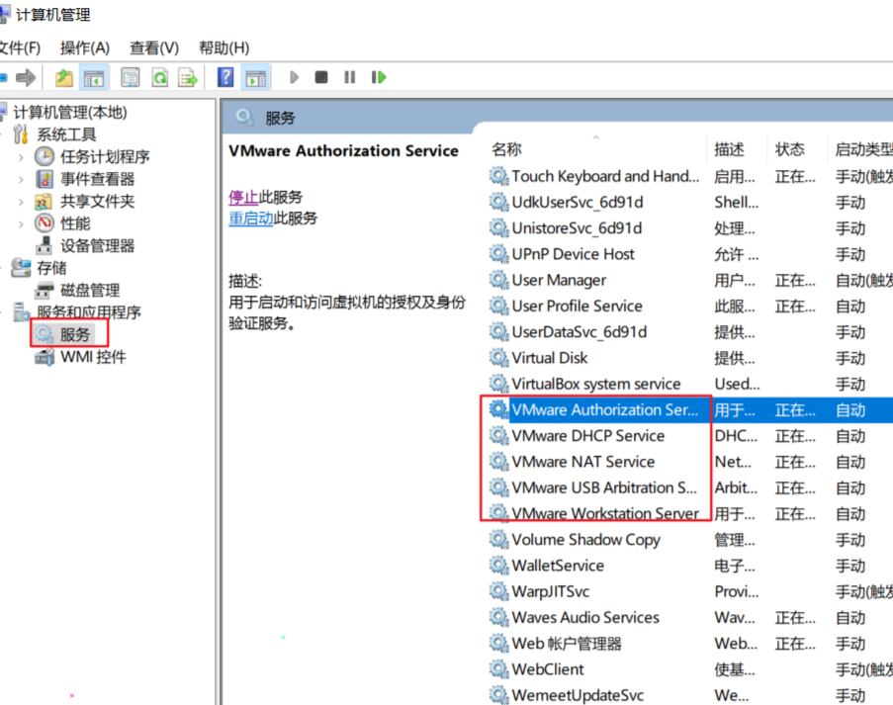The width and height of the screenshot is (893, 705).
Task: Select the VMware USB Arbitration S... row
Action: (x=690, y=488)
